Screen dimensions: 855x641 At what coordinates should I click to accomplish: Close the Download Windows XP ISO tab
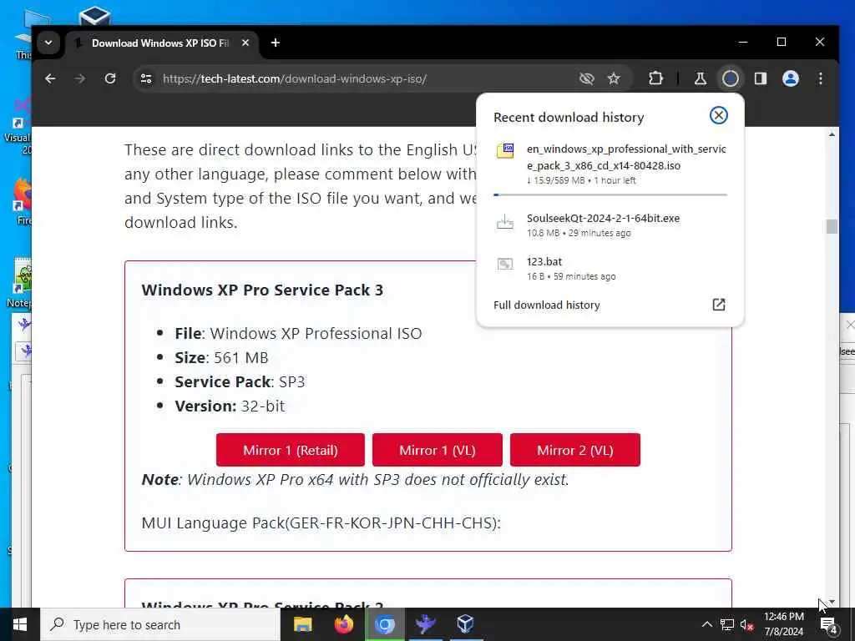[x=245, y=43]
